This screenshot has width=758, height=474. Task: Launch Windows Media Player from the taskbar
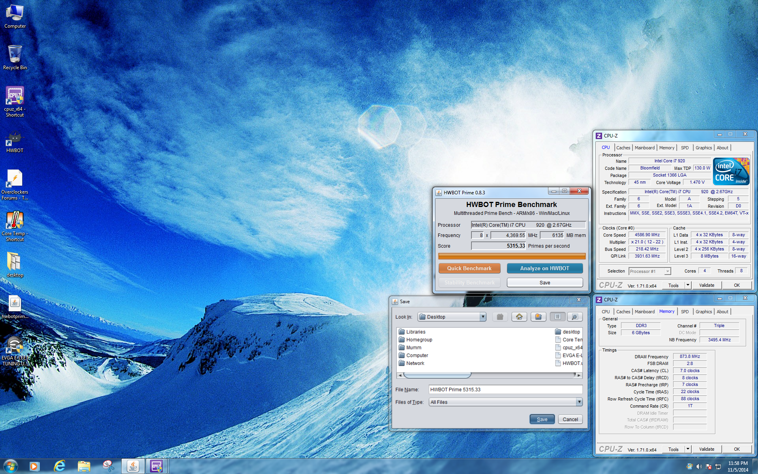[x=34, y=466]
